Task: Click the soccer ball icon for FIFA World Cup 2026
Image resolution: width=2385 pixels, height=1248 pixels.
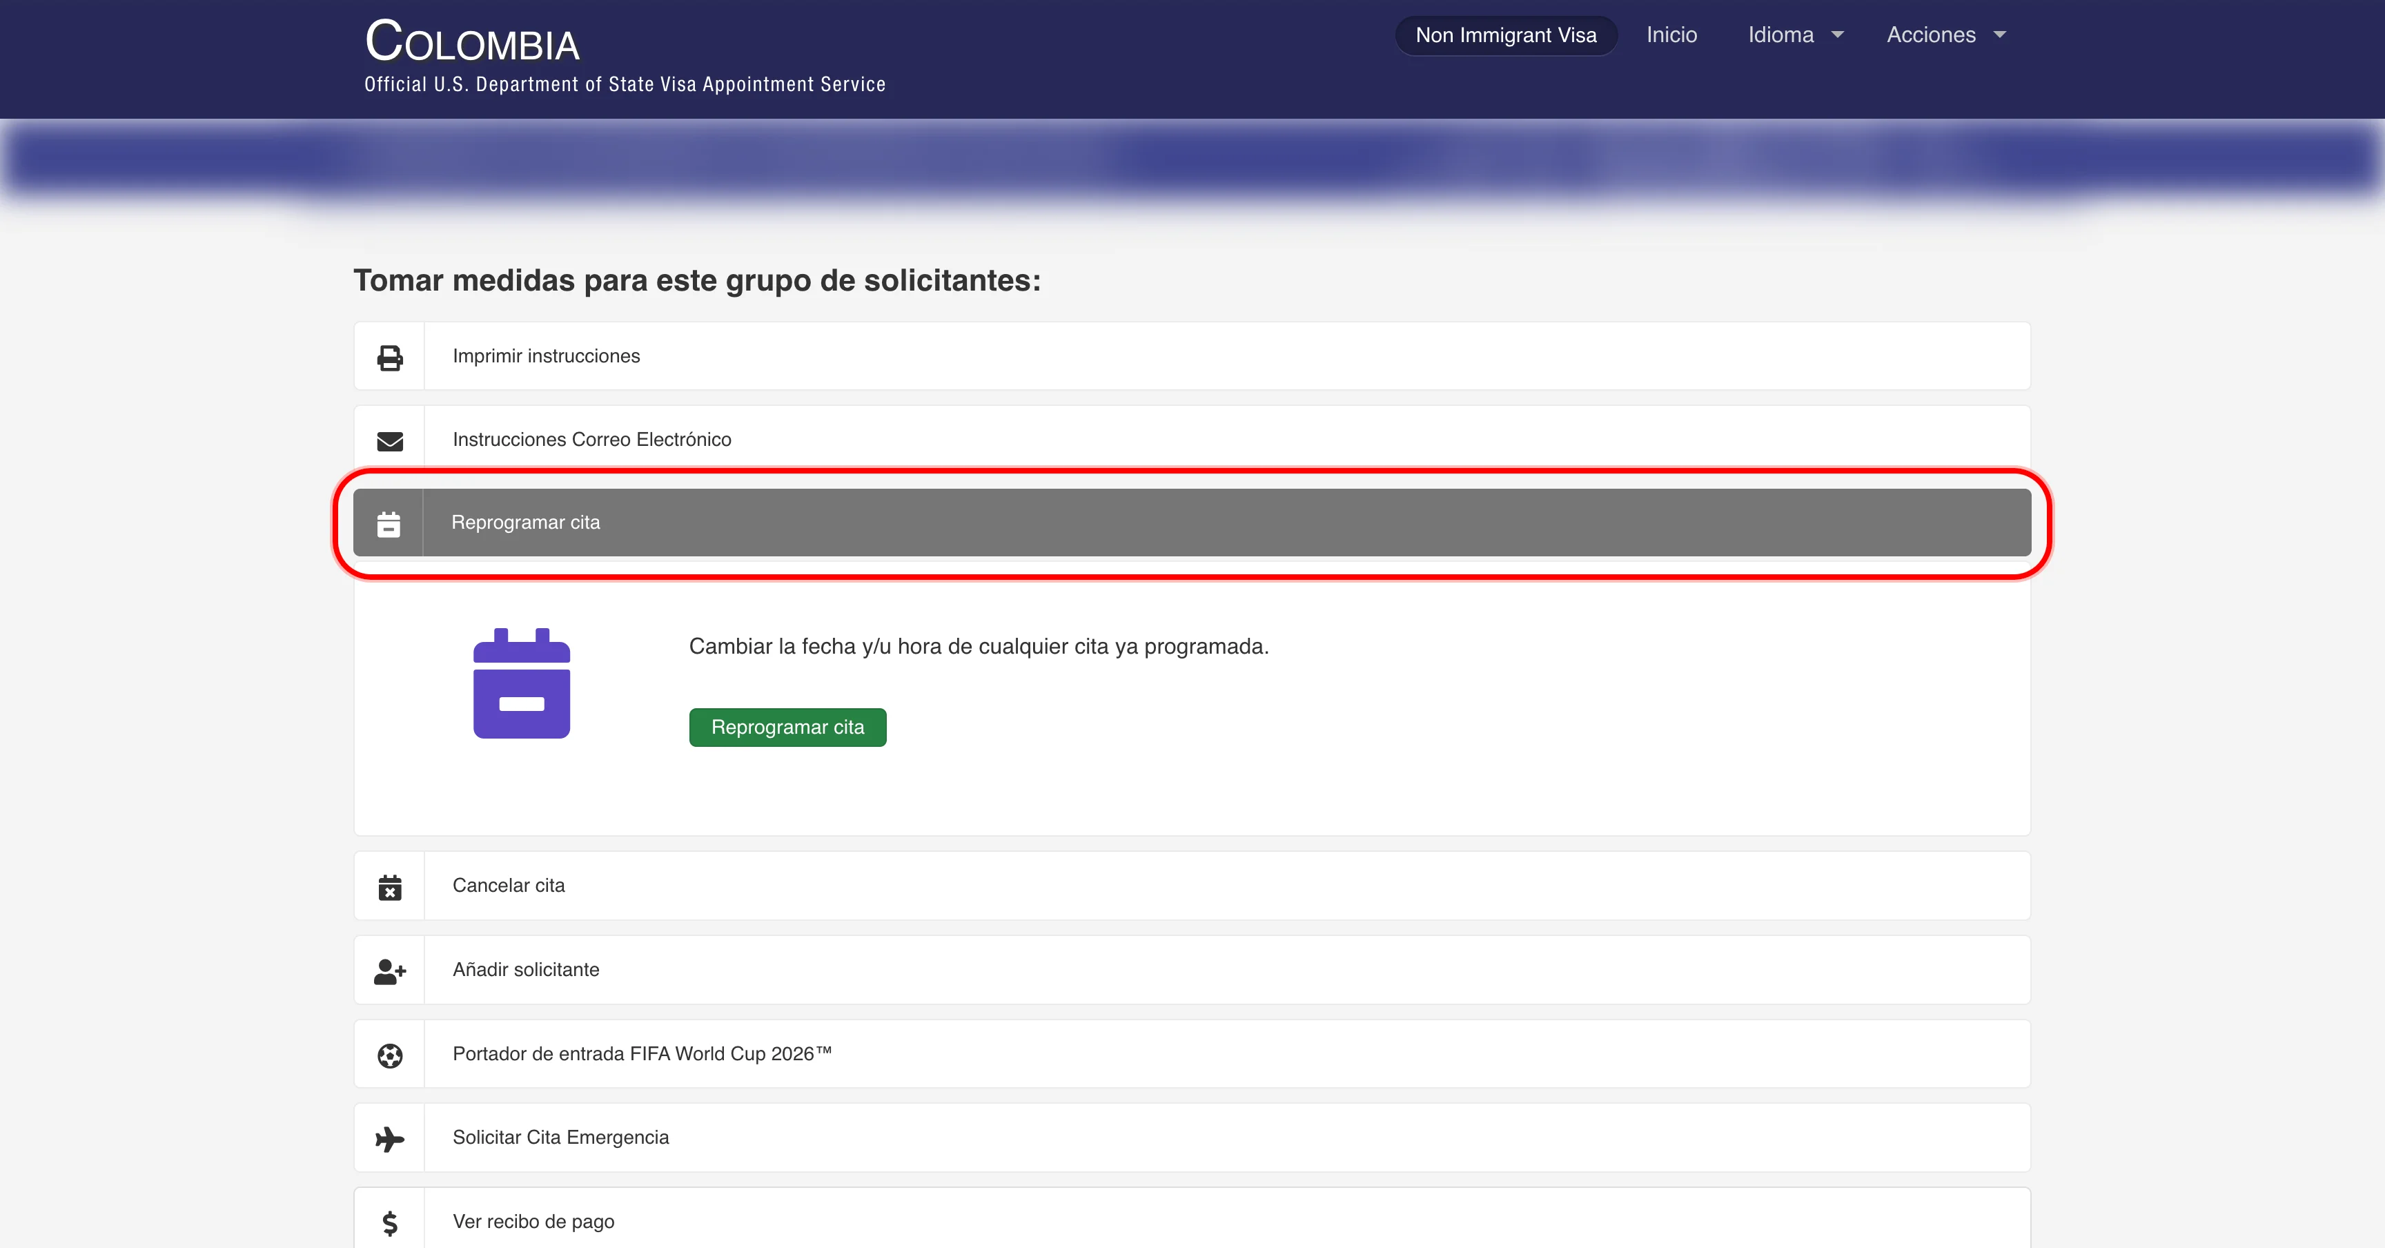Action: pos(390,1055)
